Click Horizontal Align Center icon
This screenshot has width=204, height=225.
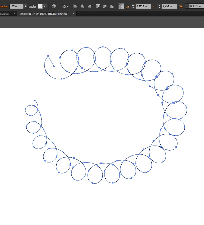(82, 6)
